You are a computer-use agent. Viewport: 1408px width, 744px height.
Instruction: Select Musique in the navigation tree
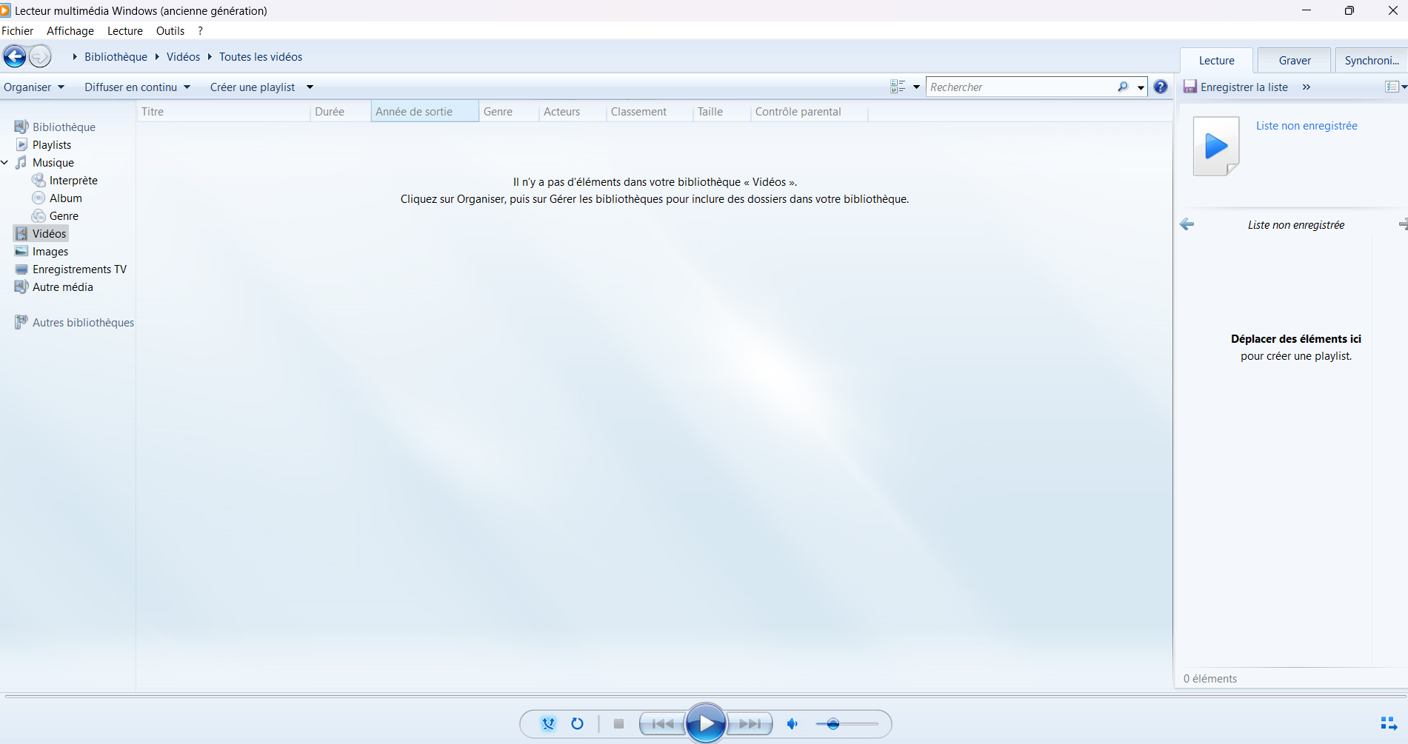[53, 162]
